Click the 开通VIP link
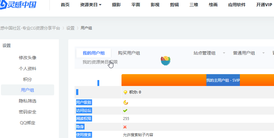 [x=264, y=5]
